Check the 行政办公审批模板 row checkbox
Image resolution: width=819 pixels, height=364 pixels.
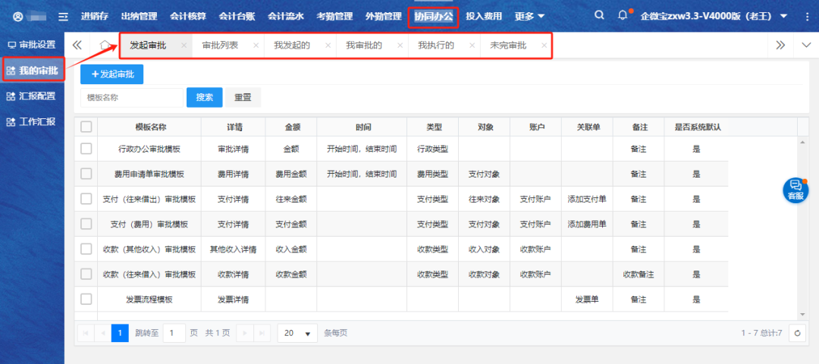(86, 149)
